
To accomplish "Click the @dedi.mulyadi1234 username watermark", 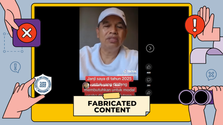I will [x=127, y=75].
